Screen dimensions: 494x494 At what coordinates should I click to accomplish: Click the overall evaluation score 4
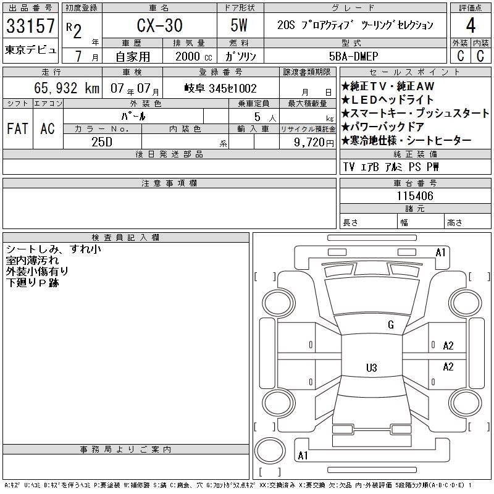[470, 25]
